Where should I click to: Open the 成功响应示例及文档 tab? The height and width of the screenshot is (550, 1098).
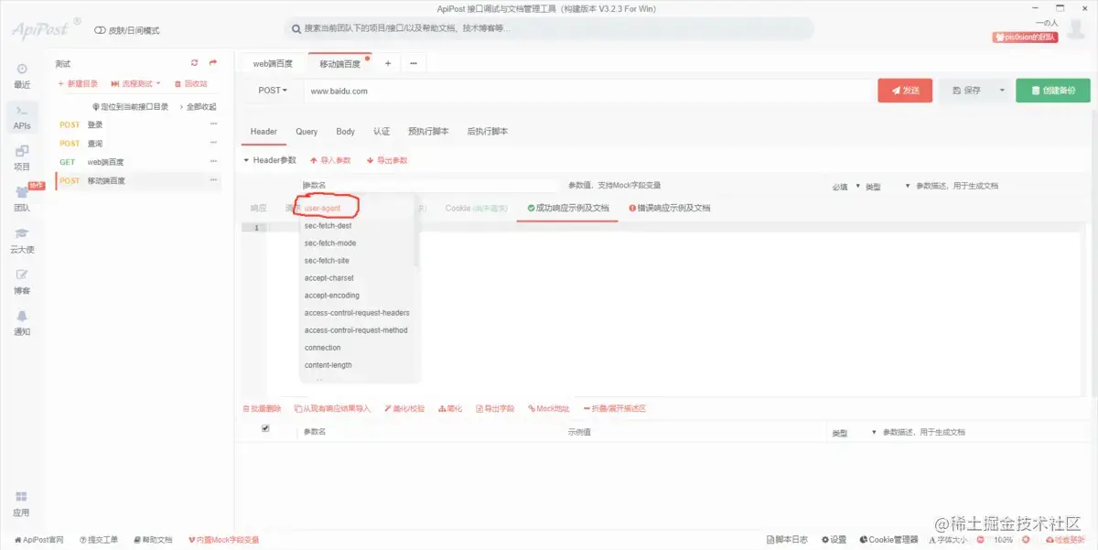568,208
